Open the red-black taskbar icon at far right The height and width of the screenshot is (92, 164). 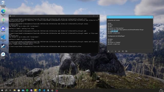[x=56, y=90]
